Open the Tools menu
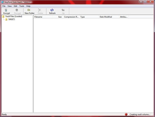This screenshot has width=155, height=117. point(22,6)
